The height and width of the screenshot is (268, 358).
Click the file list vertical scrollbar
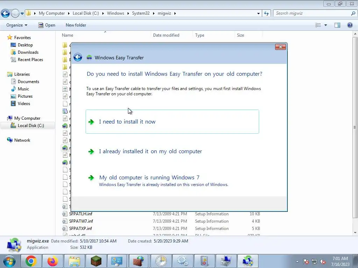tap(355, 128)
